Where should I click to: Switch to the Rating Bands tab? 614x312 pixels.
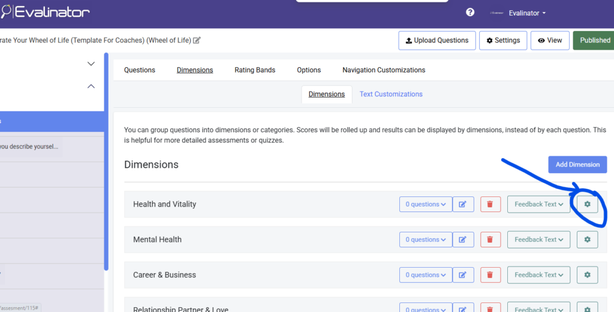(255, 70)
